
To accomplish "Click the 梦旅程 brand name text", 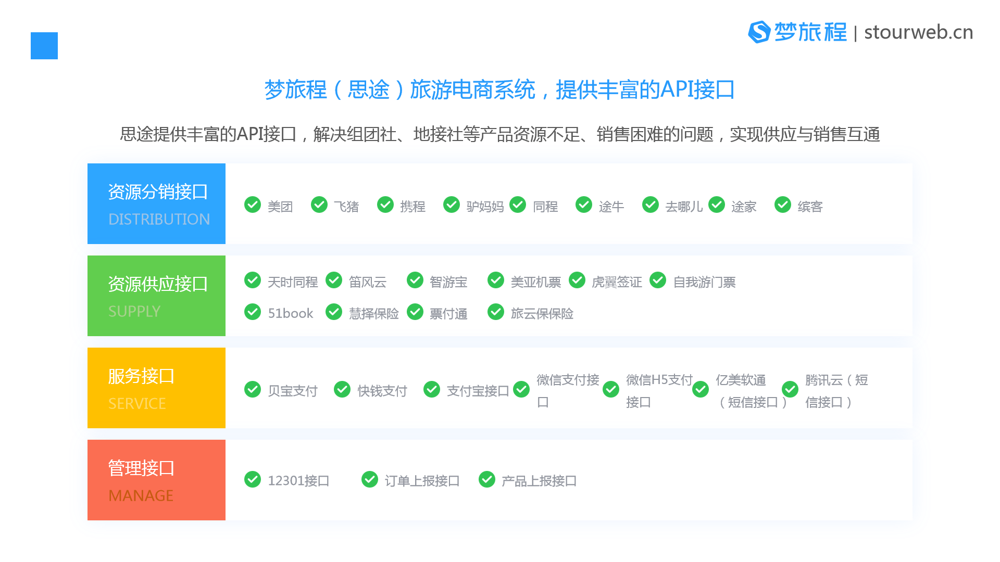I will pyautogui.click(x=810, y=32).
